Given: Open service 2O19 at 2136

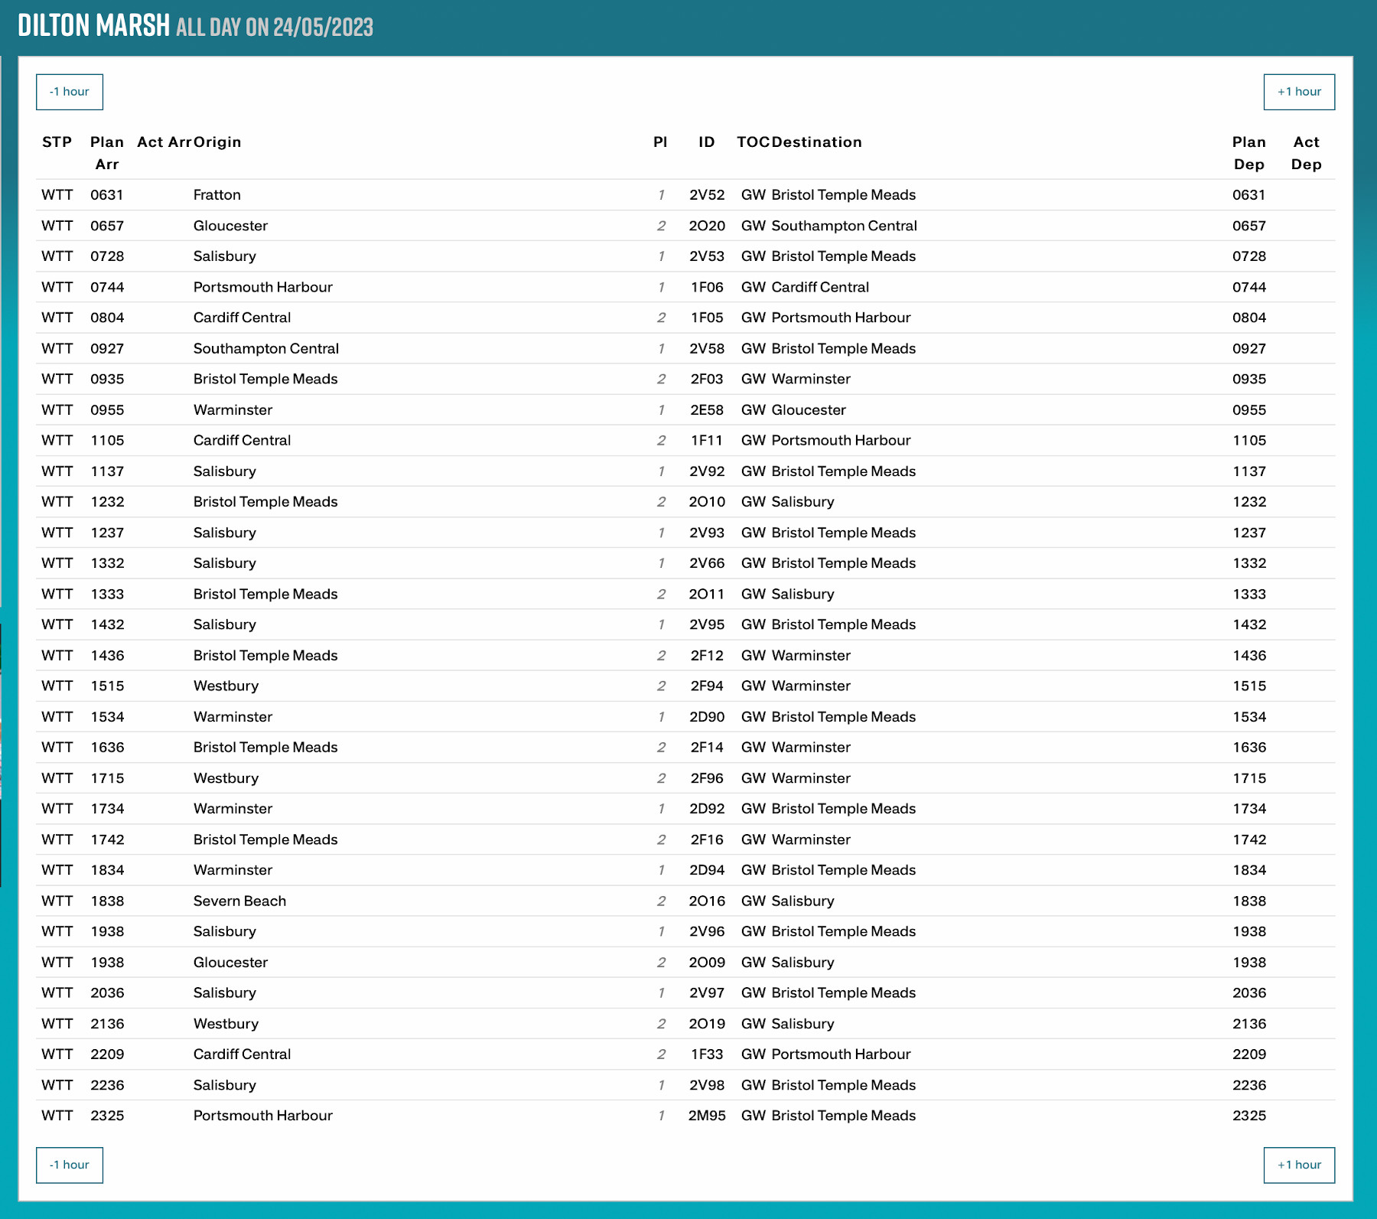Looking at the screenshot, I should (x=706, y=1023).
